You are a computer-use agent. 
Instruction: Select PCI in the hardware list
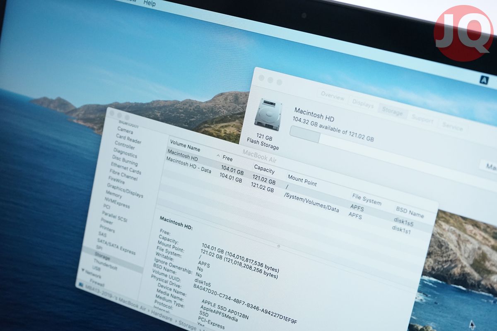(x=106, y=206)
